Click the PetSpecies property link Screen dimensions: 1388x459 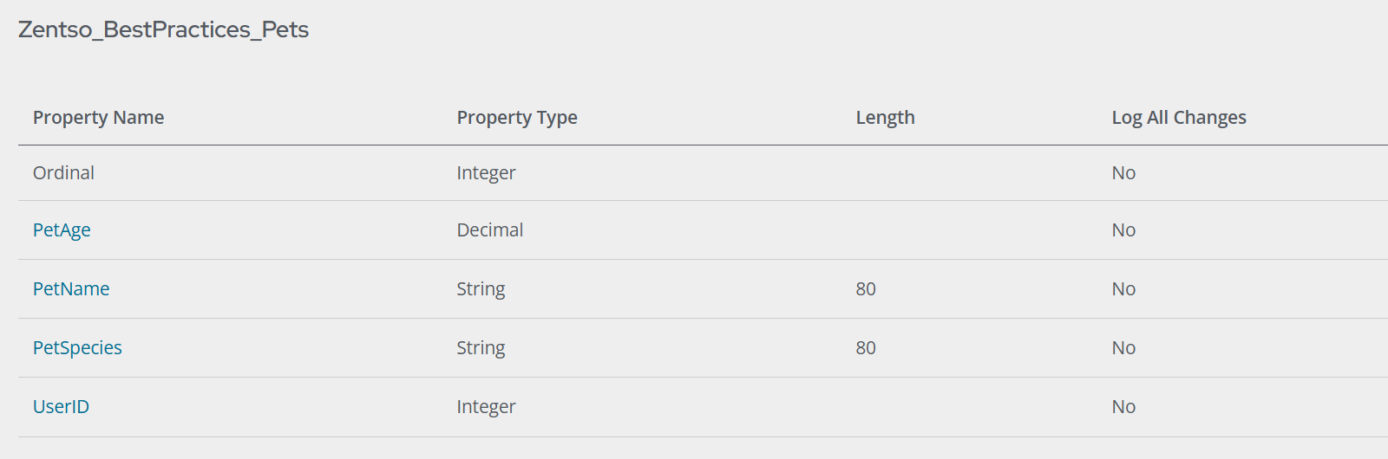[x=77, y=348]
